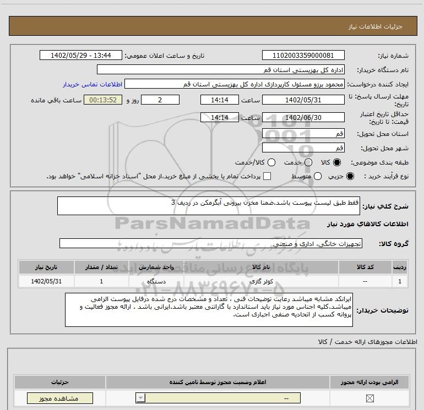Click the goods group field
The height and width of the screenshot is (410, 424).
[211, 243]
